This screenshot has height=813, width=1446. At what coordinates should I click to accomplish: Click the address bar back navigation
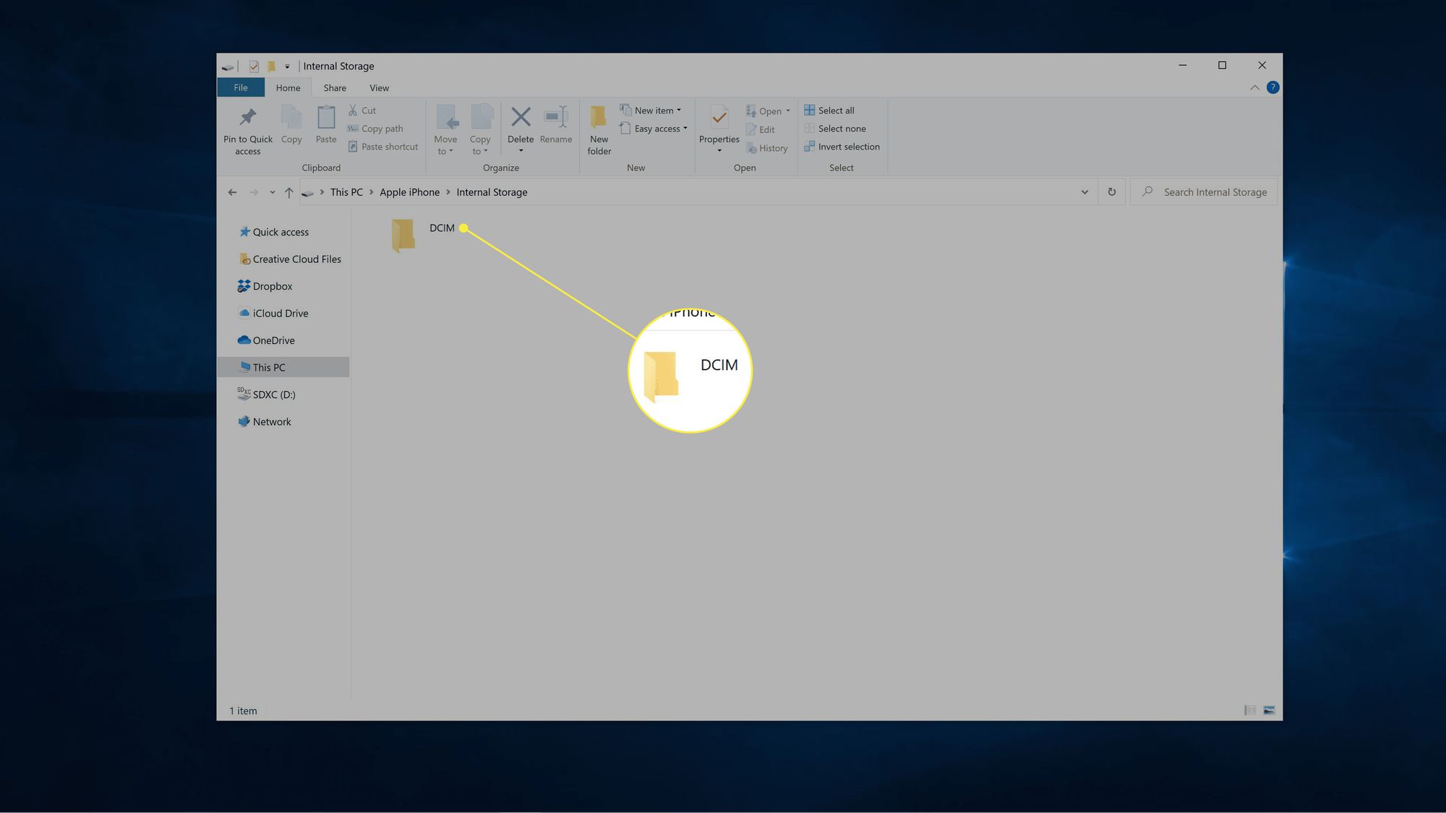[232, 192]
